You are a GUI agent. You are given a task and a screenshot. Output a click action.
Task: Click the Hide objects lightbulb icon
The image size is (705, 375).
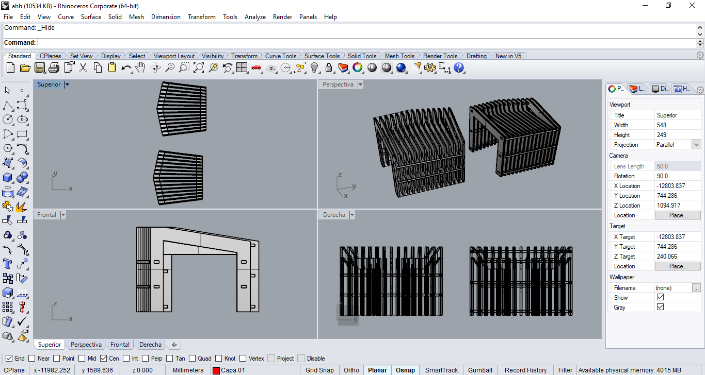(x=314, y=67)
